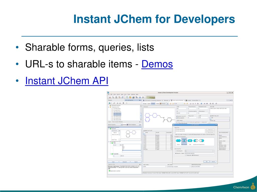Screen dimensions: 257x192
Task: Select the Existing list radio button
Action: click(176, 151)
